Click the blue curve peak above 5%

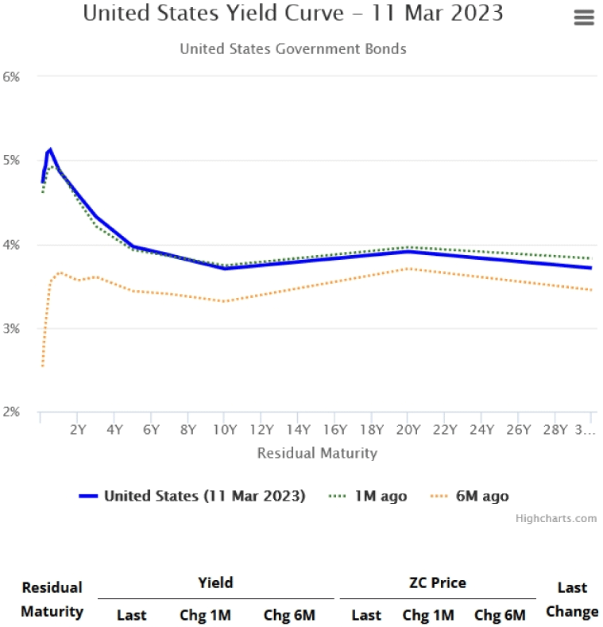[50, 149]
